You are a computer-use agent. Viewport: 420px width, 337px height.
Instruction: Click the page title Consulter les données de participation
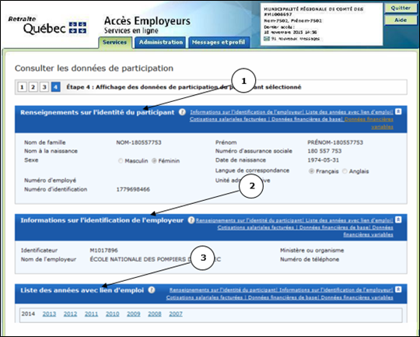(94, 68)
